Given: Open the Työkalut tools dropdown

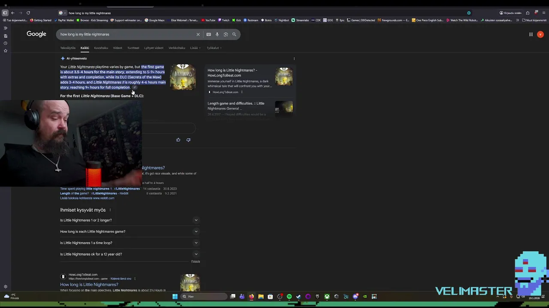Looking at the screenshot, I should pos(214,48).
